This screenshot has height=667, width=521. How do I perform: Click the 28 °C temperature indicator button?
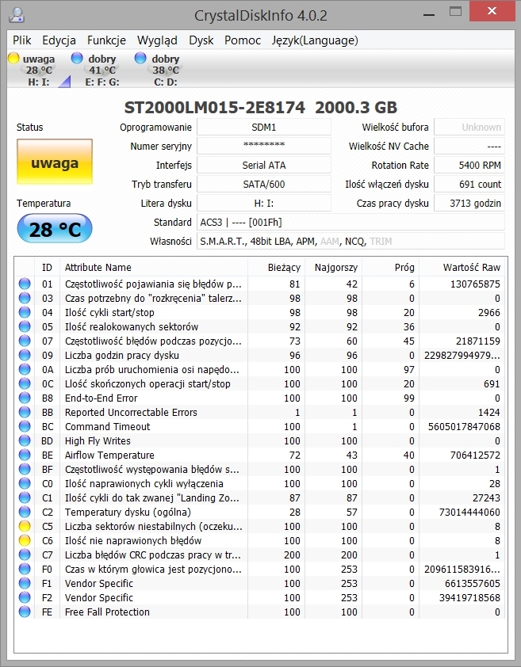coord(55,228)
